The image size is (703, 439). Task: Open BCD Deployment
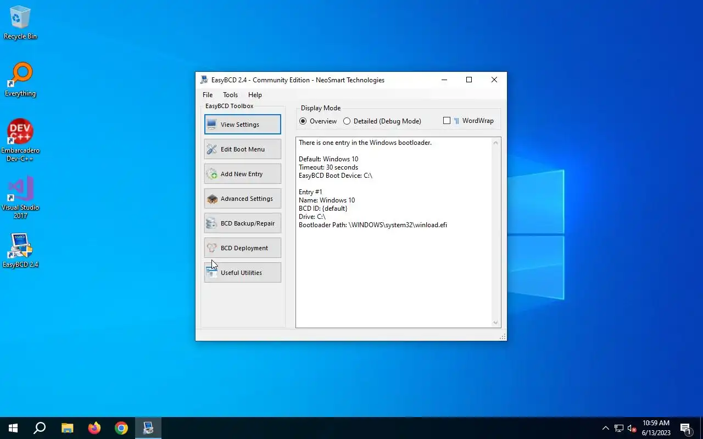coord(242,248)
